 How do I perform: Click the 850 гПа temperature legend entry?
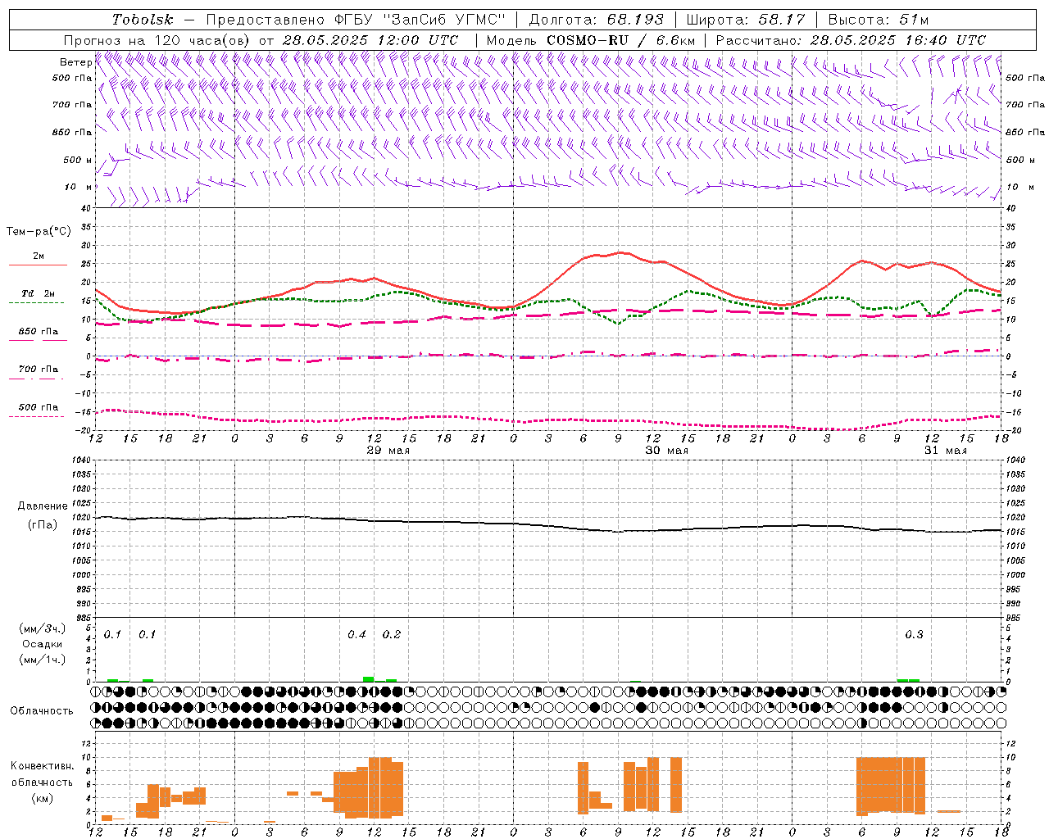(39, 332)
